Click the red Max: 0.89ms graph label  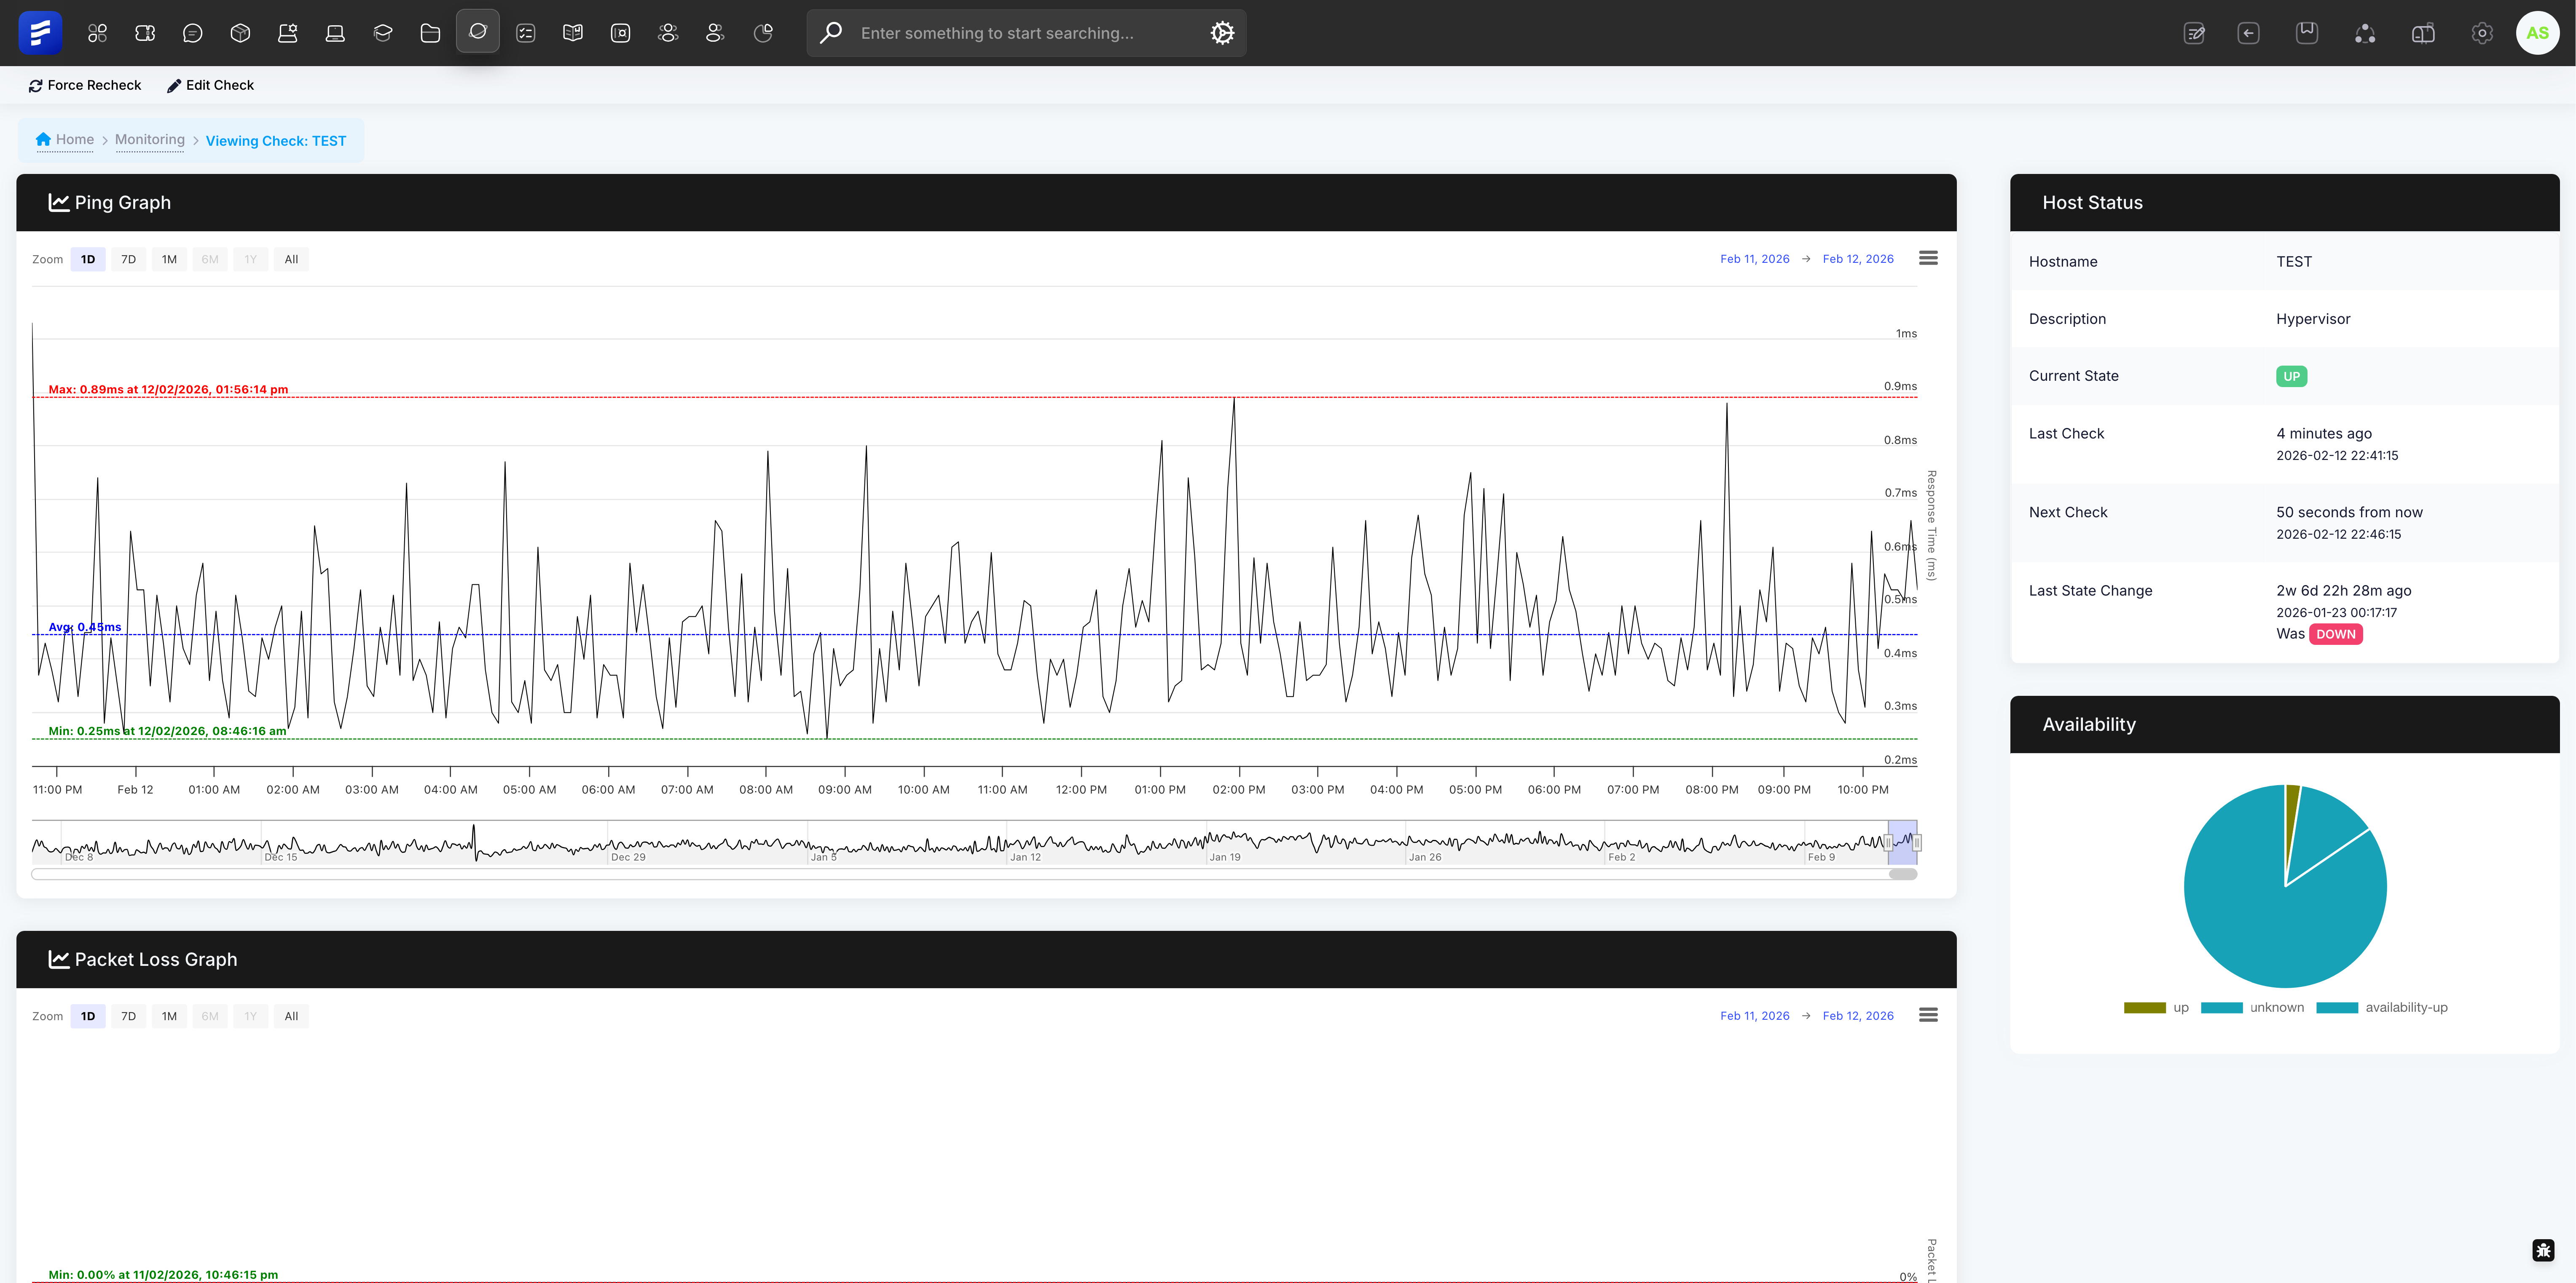[168, 390]
